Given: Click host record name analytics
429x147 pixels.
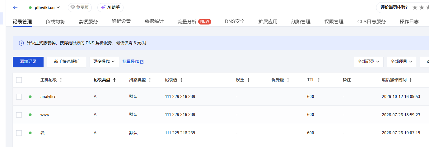Looking at the screenshot, I should click(49, 97).
